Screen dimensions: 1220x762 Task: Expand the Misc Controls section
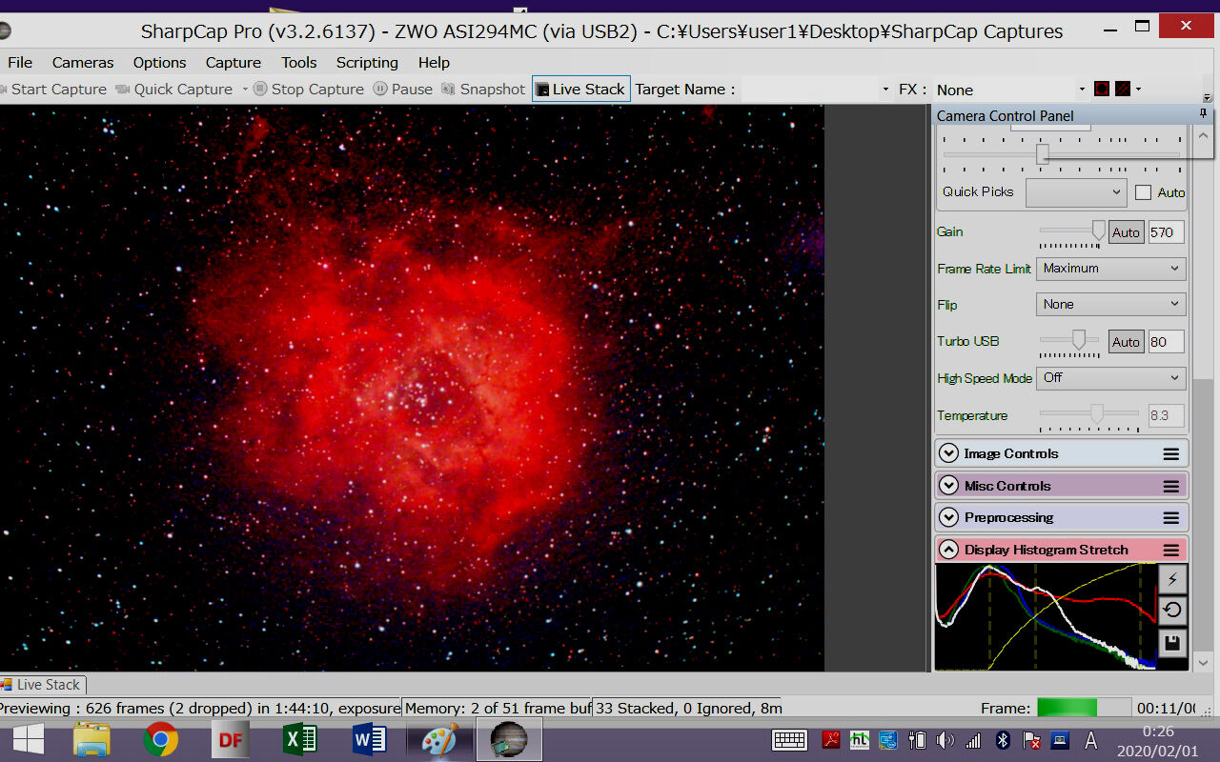point(948,486)
